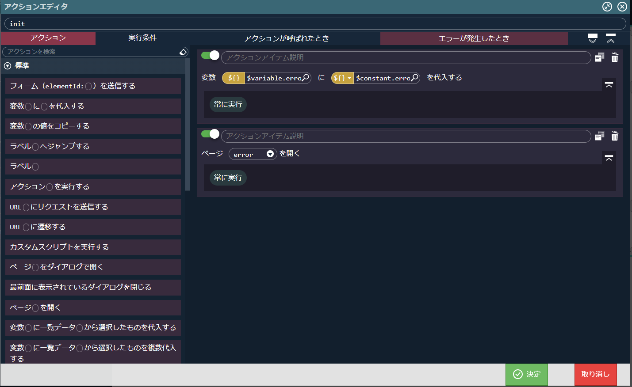Collapse the second action item's condition panel
This screenshot has height=387, width=632.
pyautogui.click(x=609, y=158)
